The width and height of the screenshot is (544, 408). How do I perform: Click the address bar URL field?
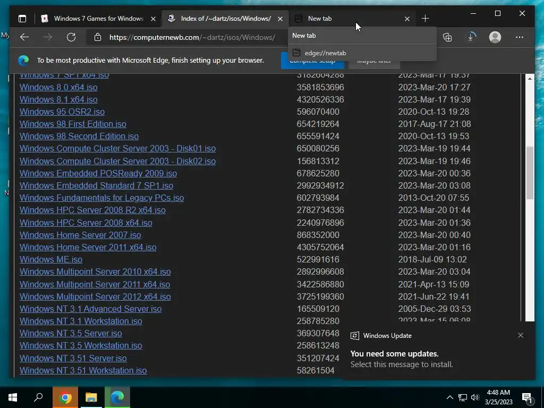(x=192, y=37)
